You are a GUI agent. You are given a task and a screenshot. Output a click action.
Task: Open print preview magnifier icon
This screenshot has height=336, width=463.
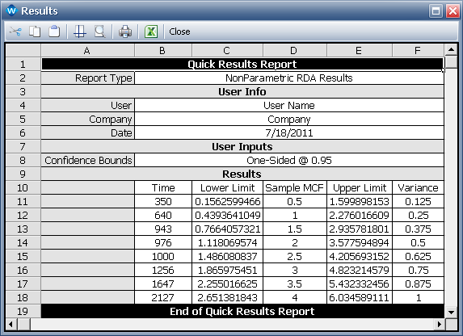[x=100, y=31]
